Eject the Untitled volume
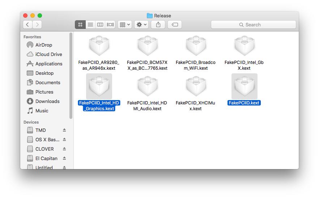319x198 pixels. 64,167
